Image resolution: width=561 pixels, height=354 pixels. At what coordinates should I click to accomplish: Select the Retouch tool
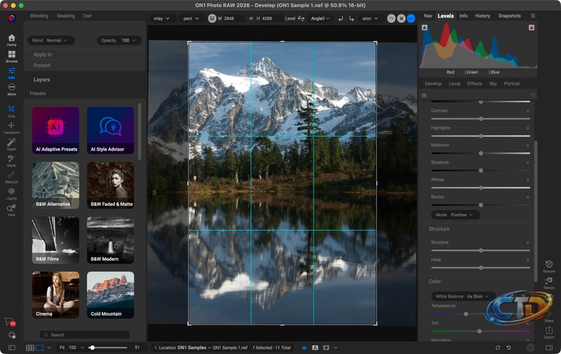pos(12,177)
